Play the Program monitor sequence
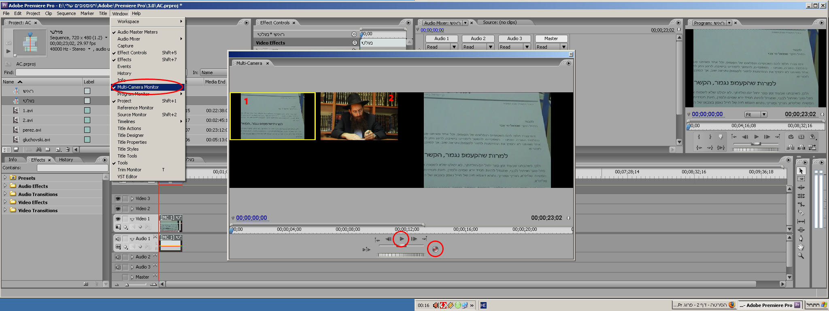This screenshot has width=829, height=311. tap(756, 137)
